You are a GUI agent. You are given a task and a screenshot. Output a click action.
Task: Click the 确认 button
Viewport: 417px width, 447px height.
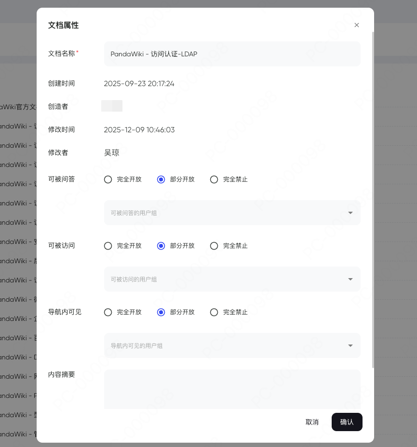pyautogui.click(x=347, y=422)
